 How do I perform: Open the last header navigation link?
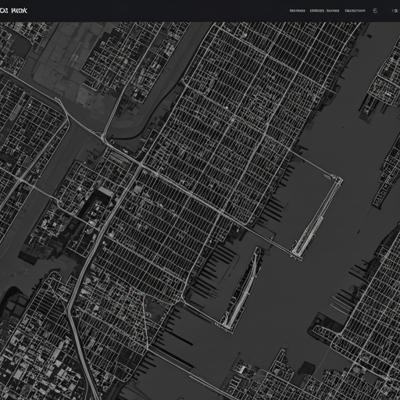[355, 11]
